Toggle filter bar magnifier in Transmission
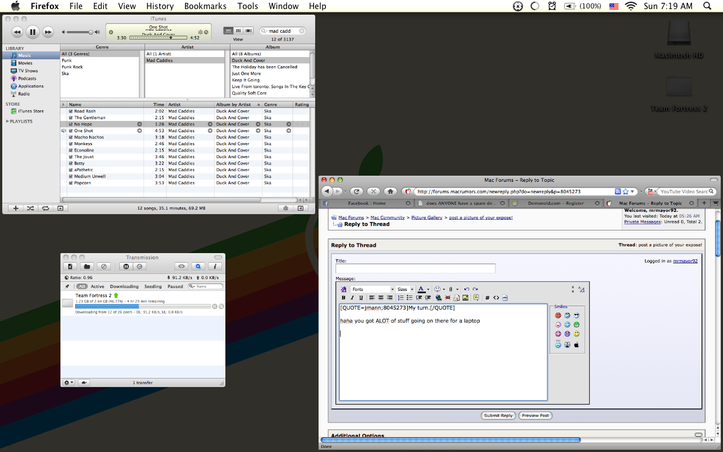This screenshot has width=723, height=452. click(x=198, y=266)
